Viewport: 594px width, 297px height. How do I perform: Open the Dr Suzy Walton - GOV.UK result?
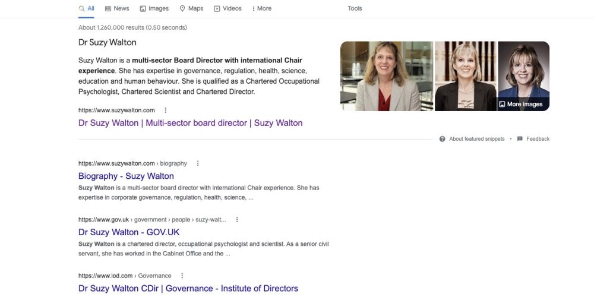click(129, 232)
